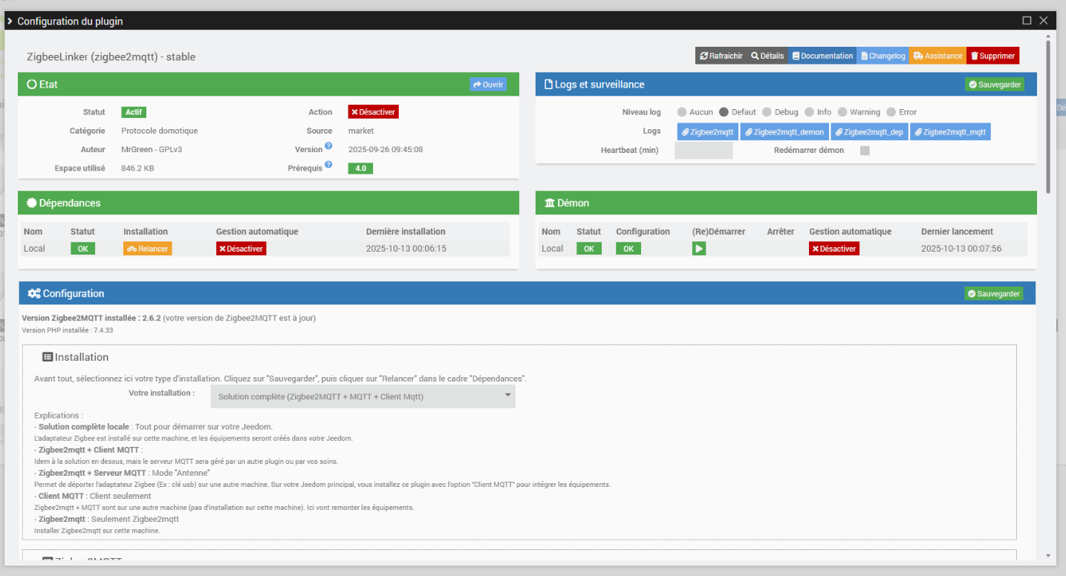
Task: Select the Error log level
Action: click(891, 112)
